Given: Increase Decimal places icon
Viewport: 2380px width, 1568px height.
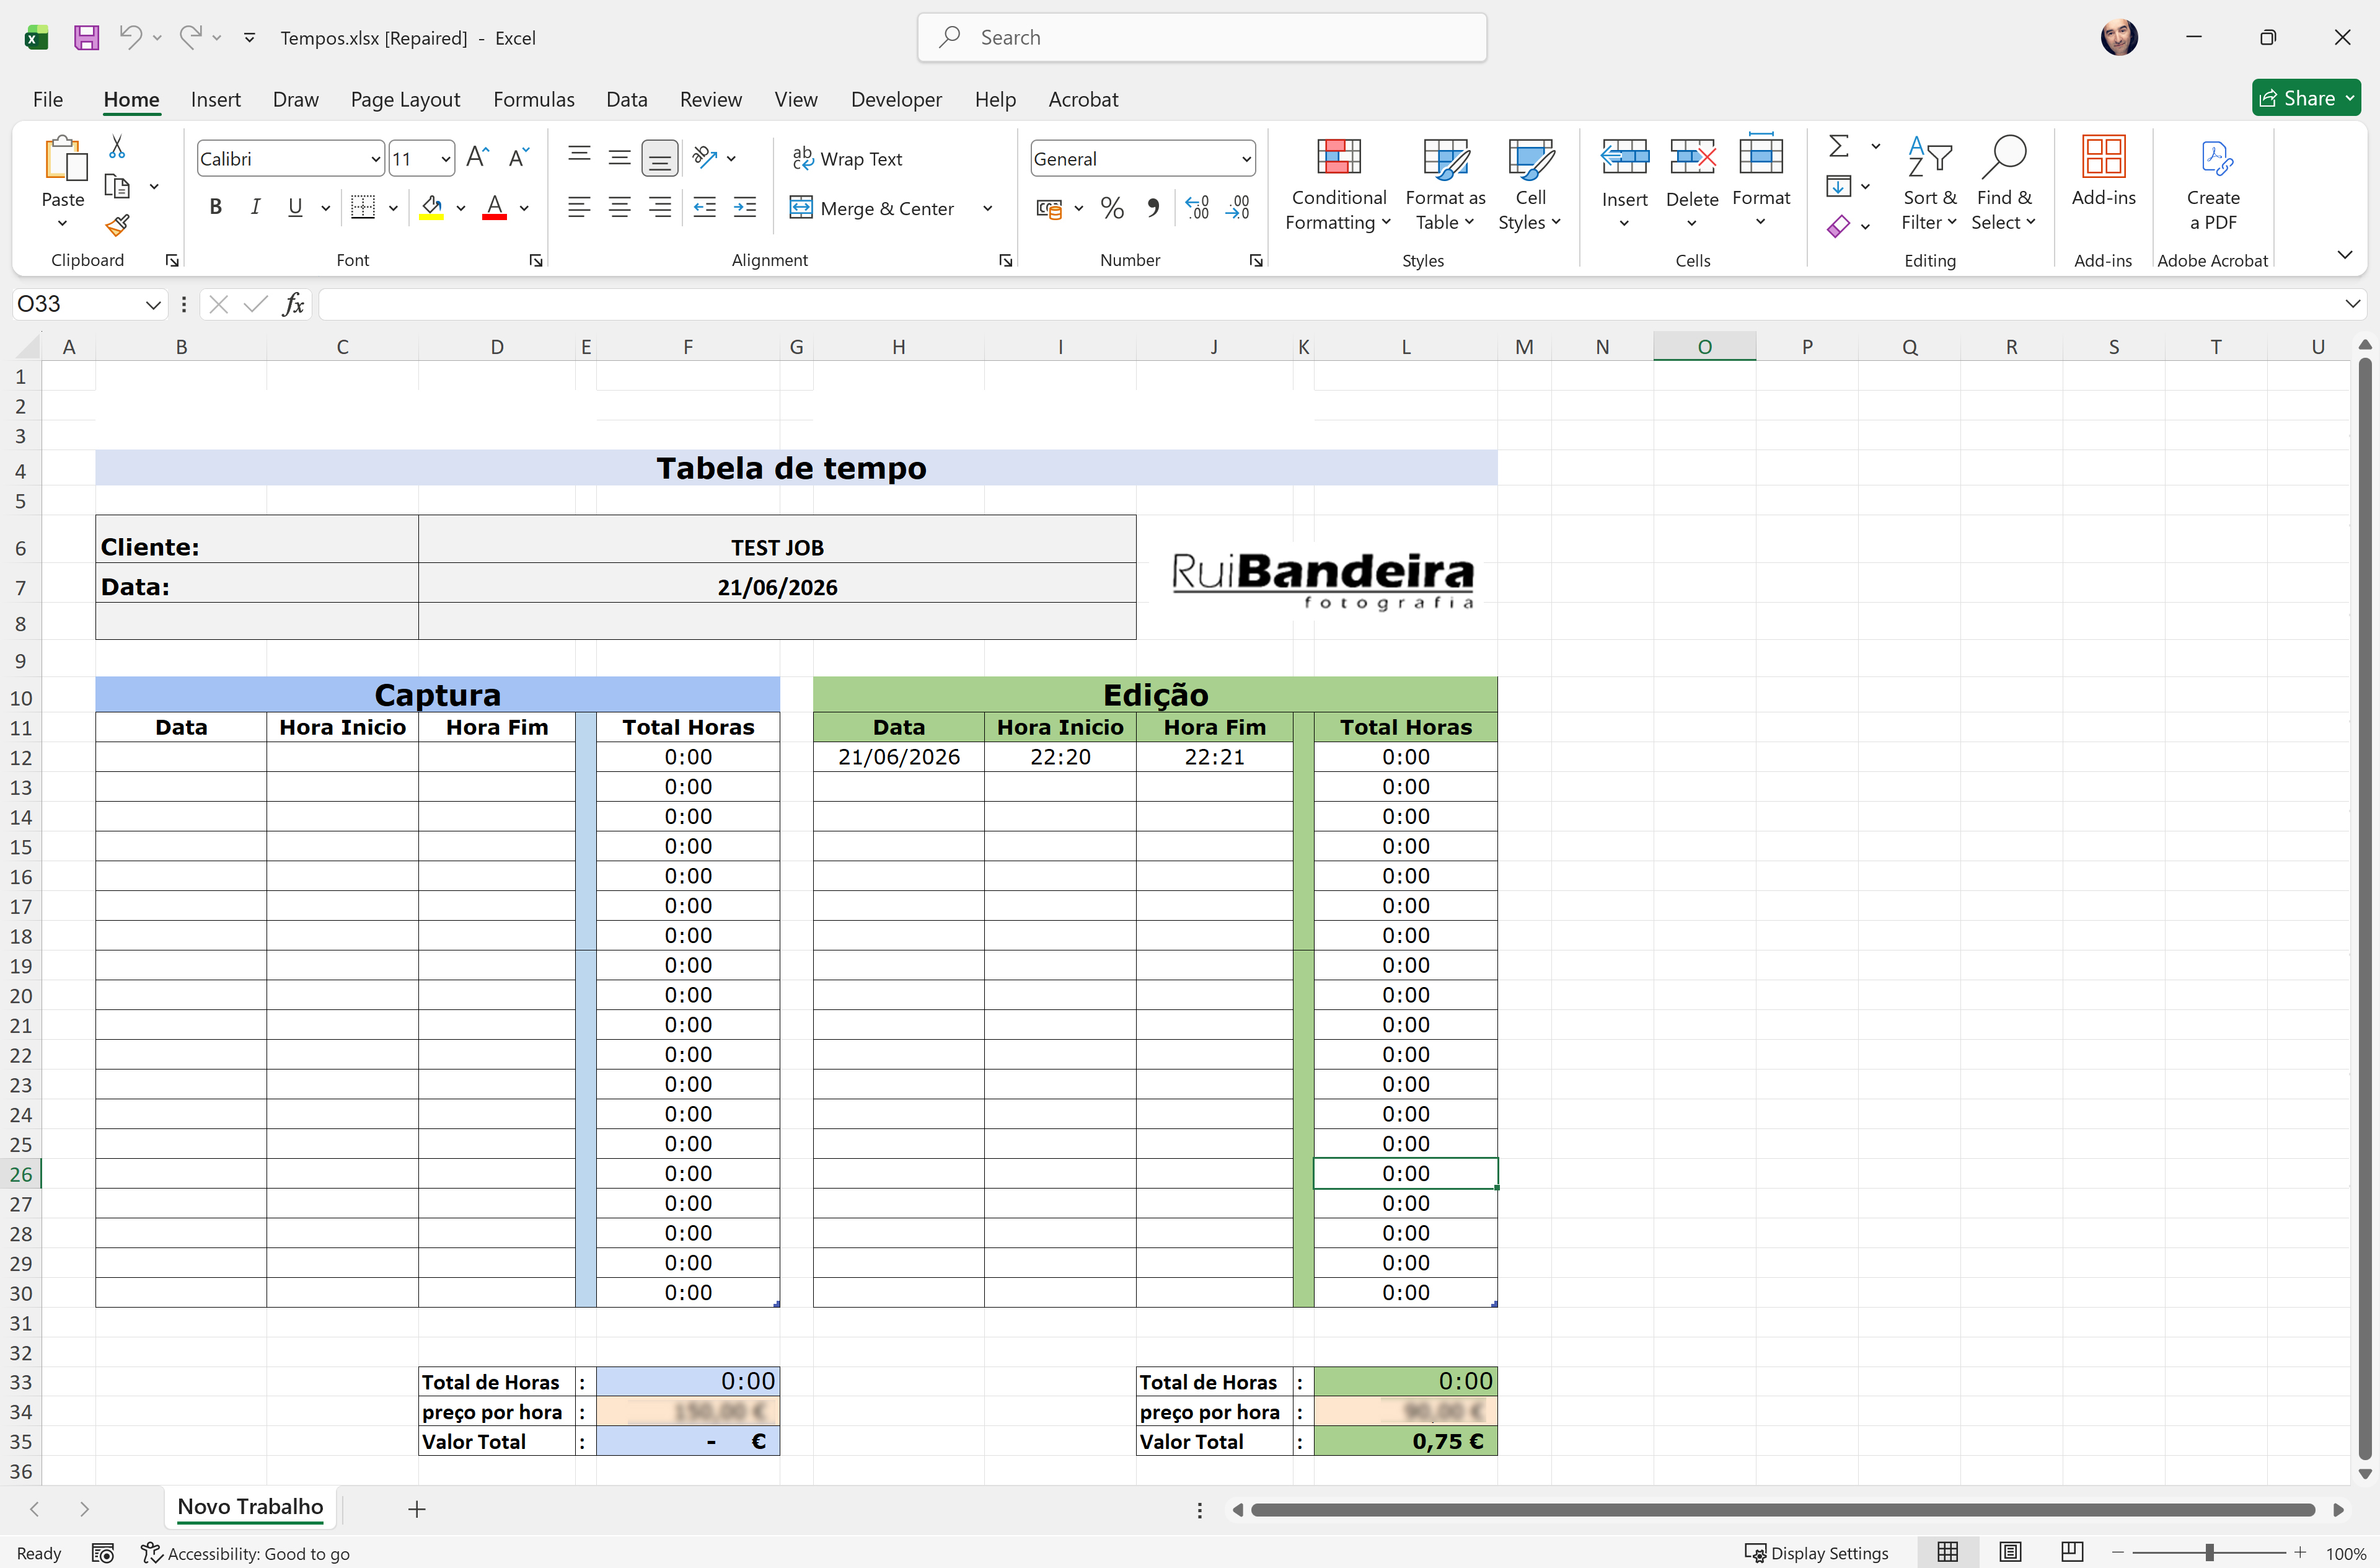Looking at the screenshot, I should 1197,208.
